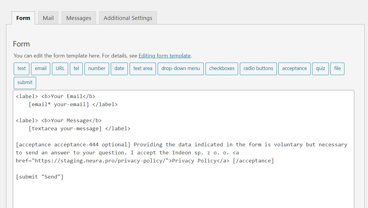
Task: Add a URL field tag
Action: (60, 69)
